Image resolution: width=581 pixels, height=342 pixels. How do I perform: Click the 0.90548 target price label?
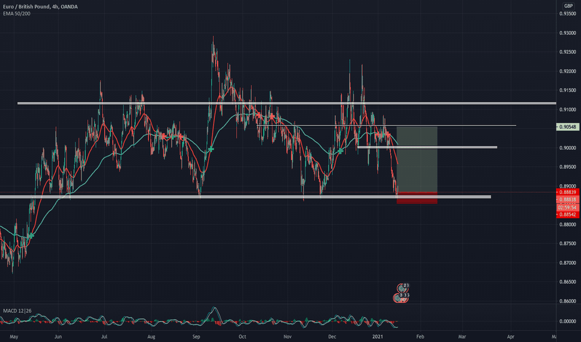point(568,127)
